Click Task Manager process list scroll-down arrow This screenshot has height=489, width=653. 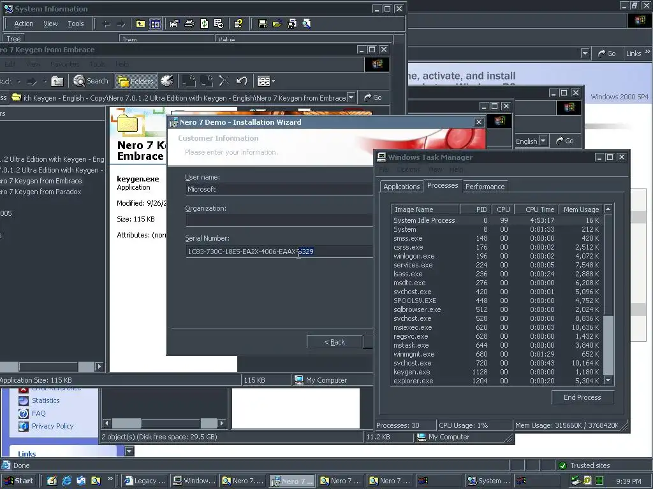click(608, 380)
